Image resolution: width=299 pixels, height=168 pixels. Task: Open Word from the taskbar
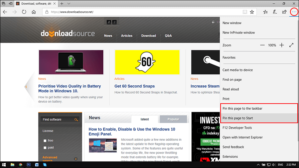point(37,165)
